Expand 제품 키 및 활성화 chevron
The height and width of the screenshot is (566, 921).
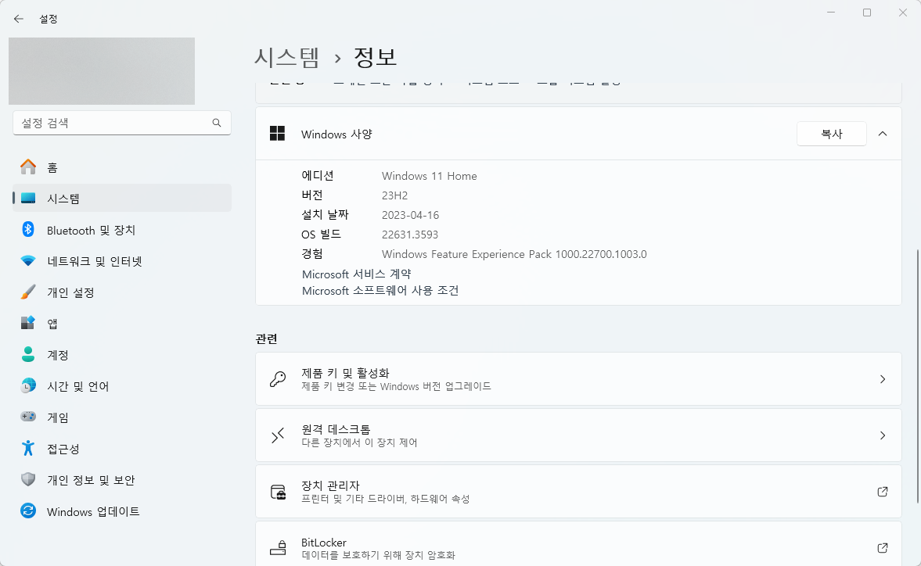pos(882,379)
